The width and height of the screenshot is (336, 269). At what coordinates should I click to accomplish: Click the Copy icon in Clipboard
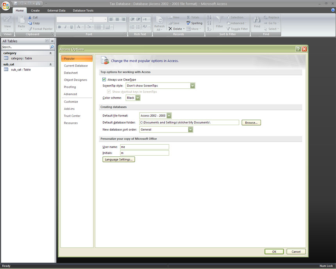30,23
